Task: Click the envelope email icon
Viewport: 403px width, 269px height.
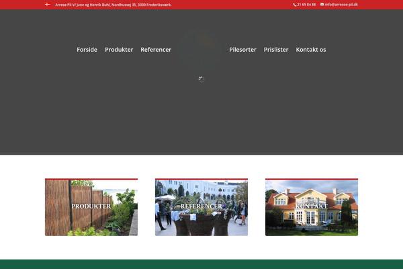Action: point(322,4)
